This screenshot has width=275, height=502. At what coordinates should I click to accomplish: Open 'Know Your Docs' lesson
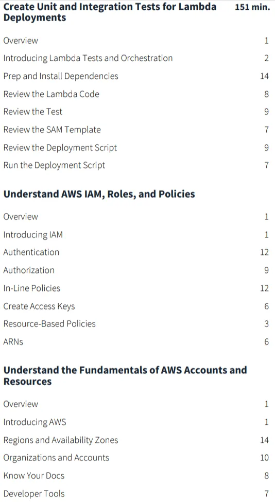tap(33, 476)
